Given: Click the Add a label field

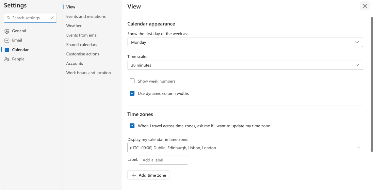Looking at the screenshot, I should click(163, 160).
